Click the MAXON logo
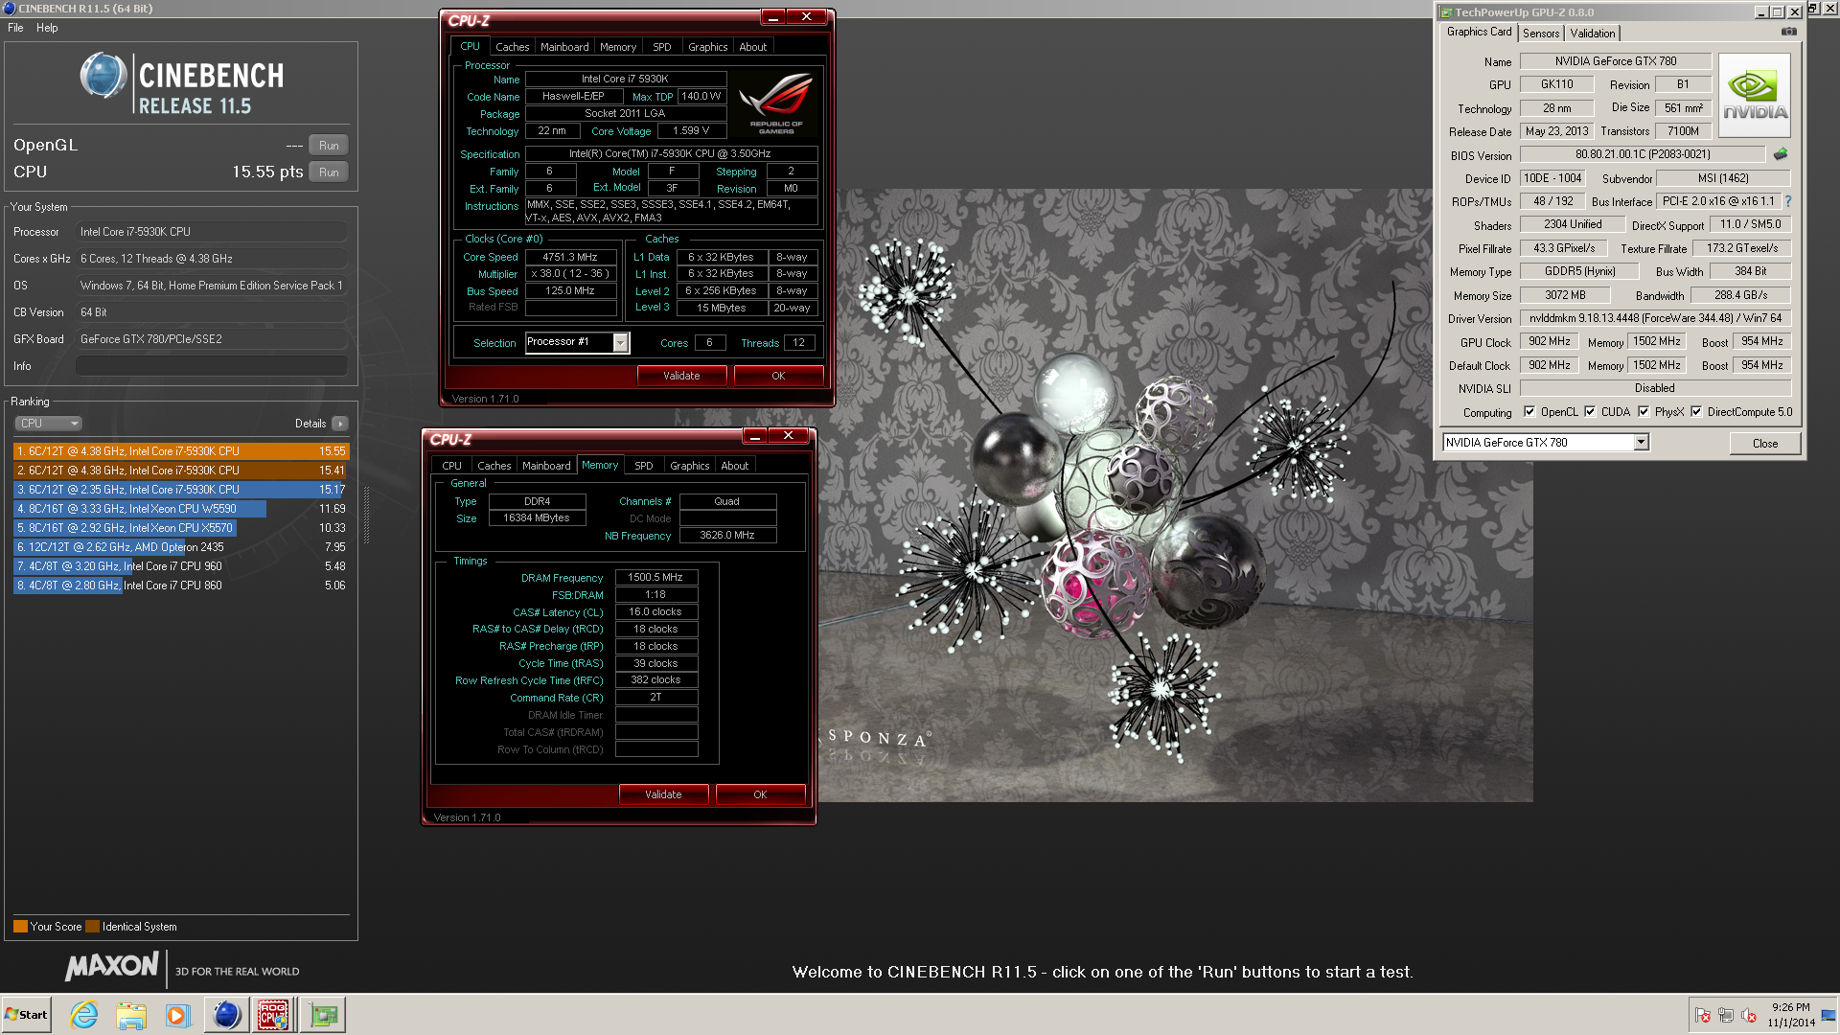Viewport: 1840px width, 1035px height. click(111, 966)
